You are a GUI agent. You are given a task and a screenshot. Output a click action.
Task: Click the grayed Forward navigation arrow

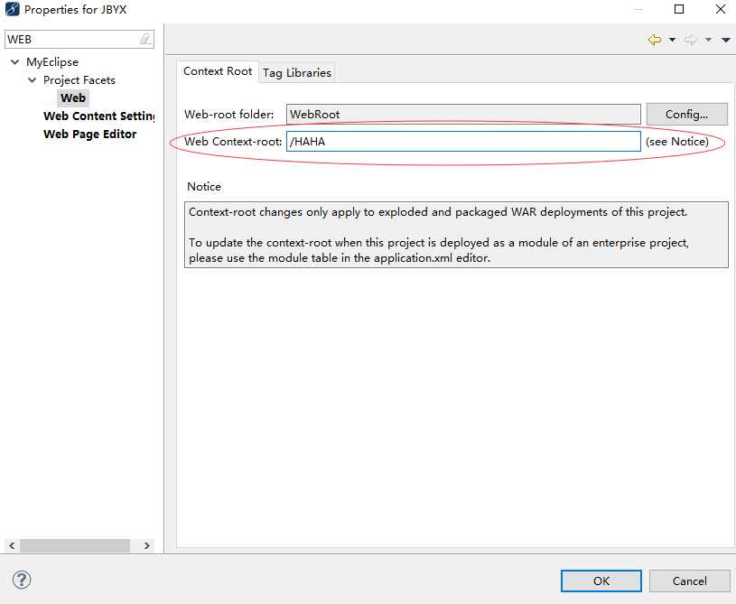(x=691, y=40)
